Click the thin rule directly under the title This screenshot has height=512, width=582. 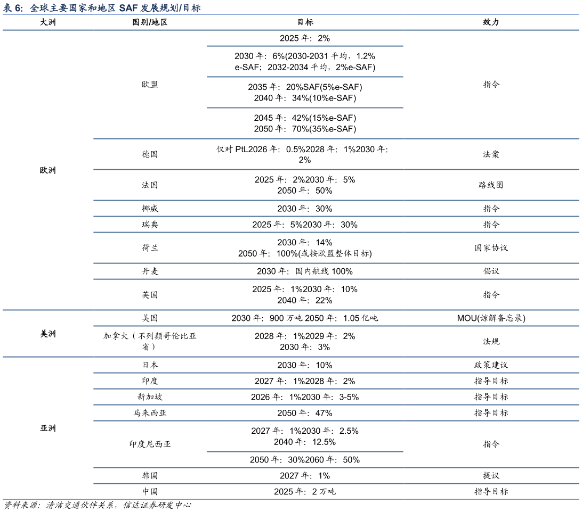[x=291, y=14]
